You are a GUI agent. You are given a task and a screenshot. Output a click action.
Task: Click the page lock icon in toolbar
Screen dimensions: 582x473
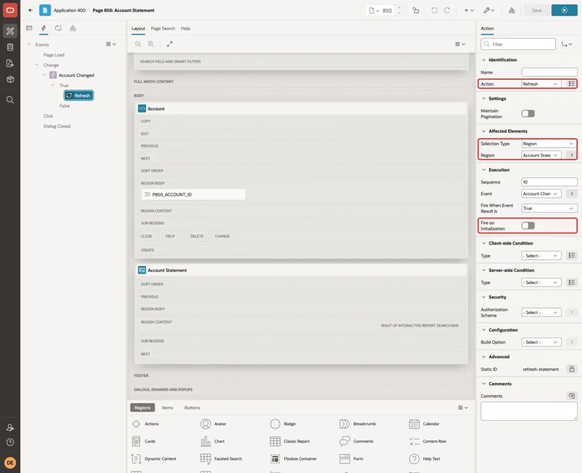tap(415, 10)
